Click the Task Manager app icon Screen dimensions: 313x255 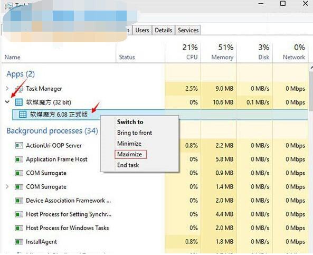click(19, 89)
